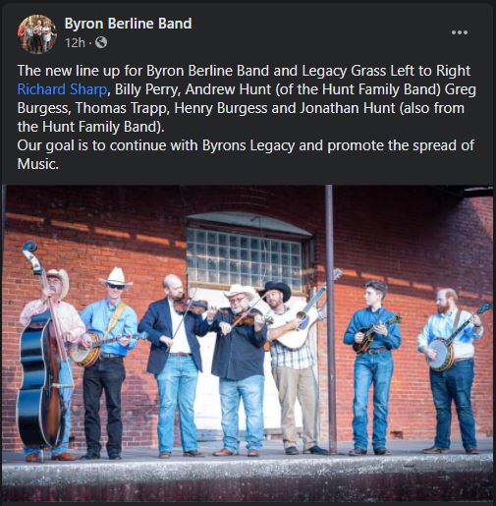
Task: Click the text mentioning Legacy Grass
Action: pyautogui.click(x=344, y=71)
